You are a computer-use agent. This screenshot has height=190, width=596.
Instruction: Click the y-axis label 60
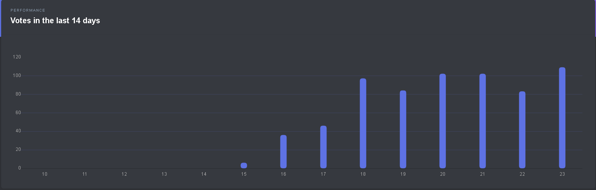click(18, 113)
